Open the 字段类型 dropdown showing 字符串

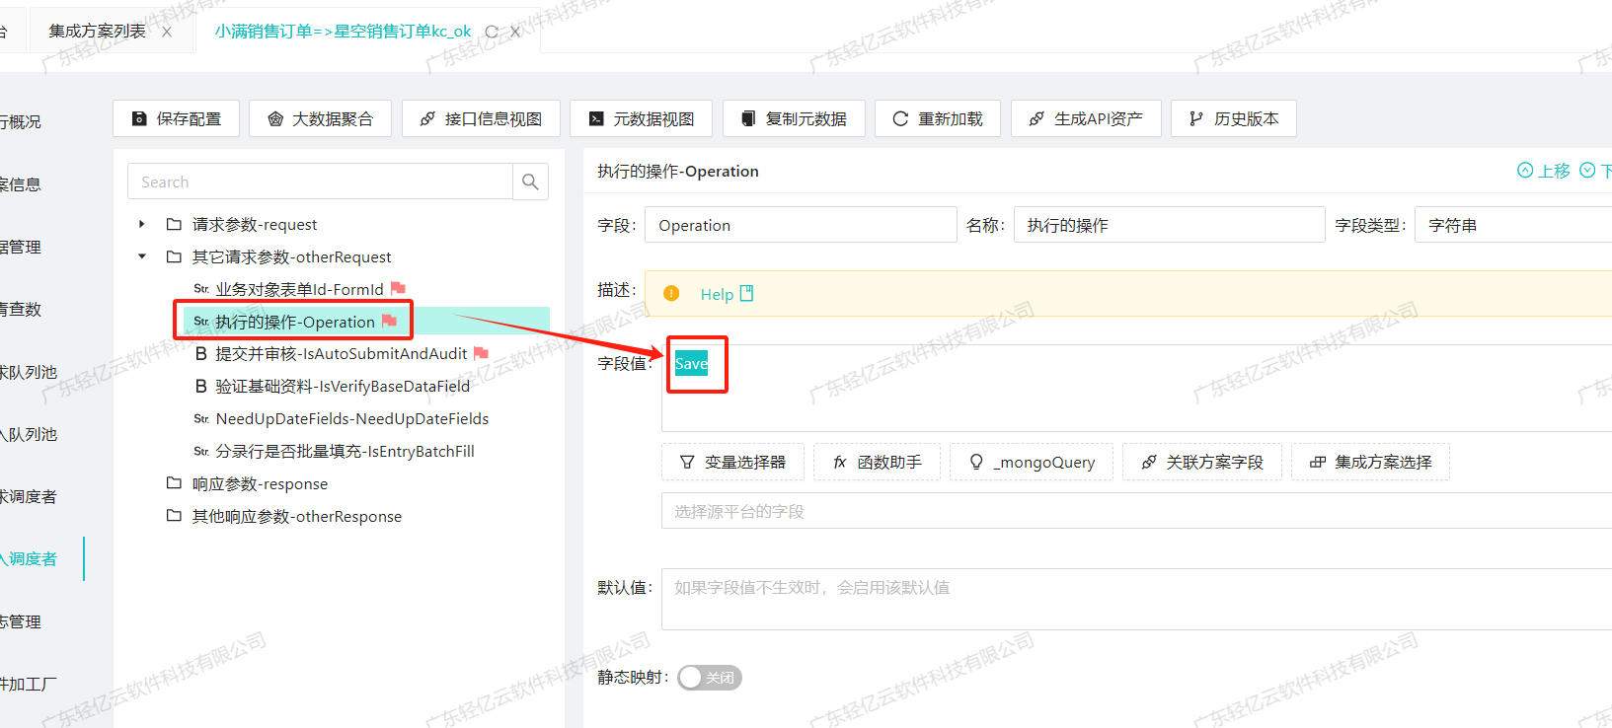(1513, 225)
